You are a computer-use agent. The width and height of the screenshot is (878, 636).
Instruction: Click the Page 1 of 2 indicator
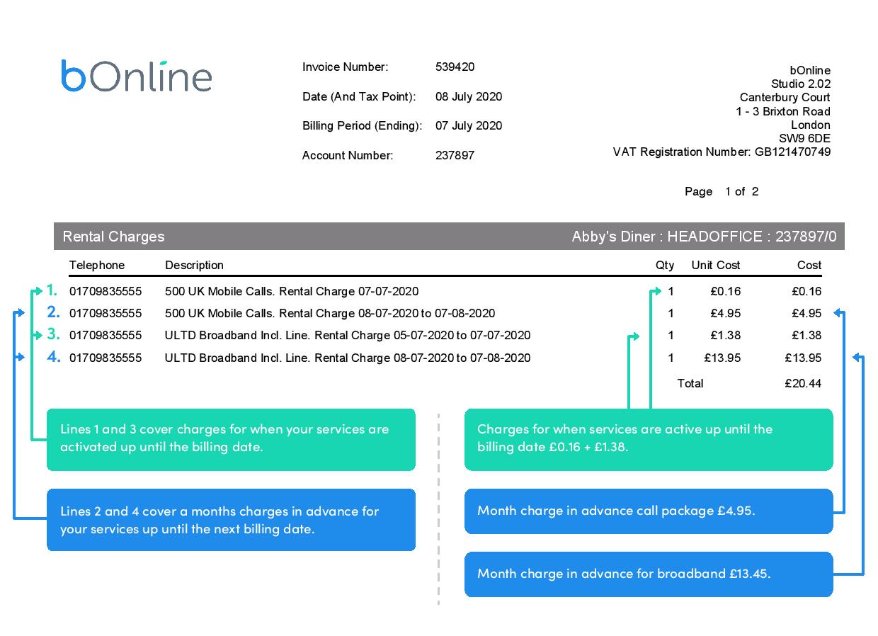click(x=722, y=191)
